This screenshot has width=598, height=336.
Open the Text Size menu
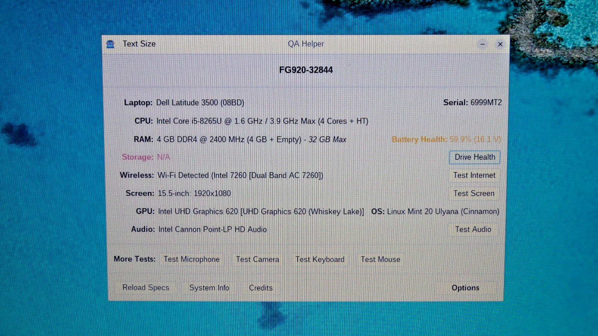coord(139,44)
